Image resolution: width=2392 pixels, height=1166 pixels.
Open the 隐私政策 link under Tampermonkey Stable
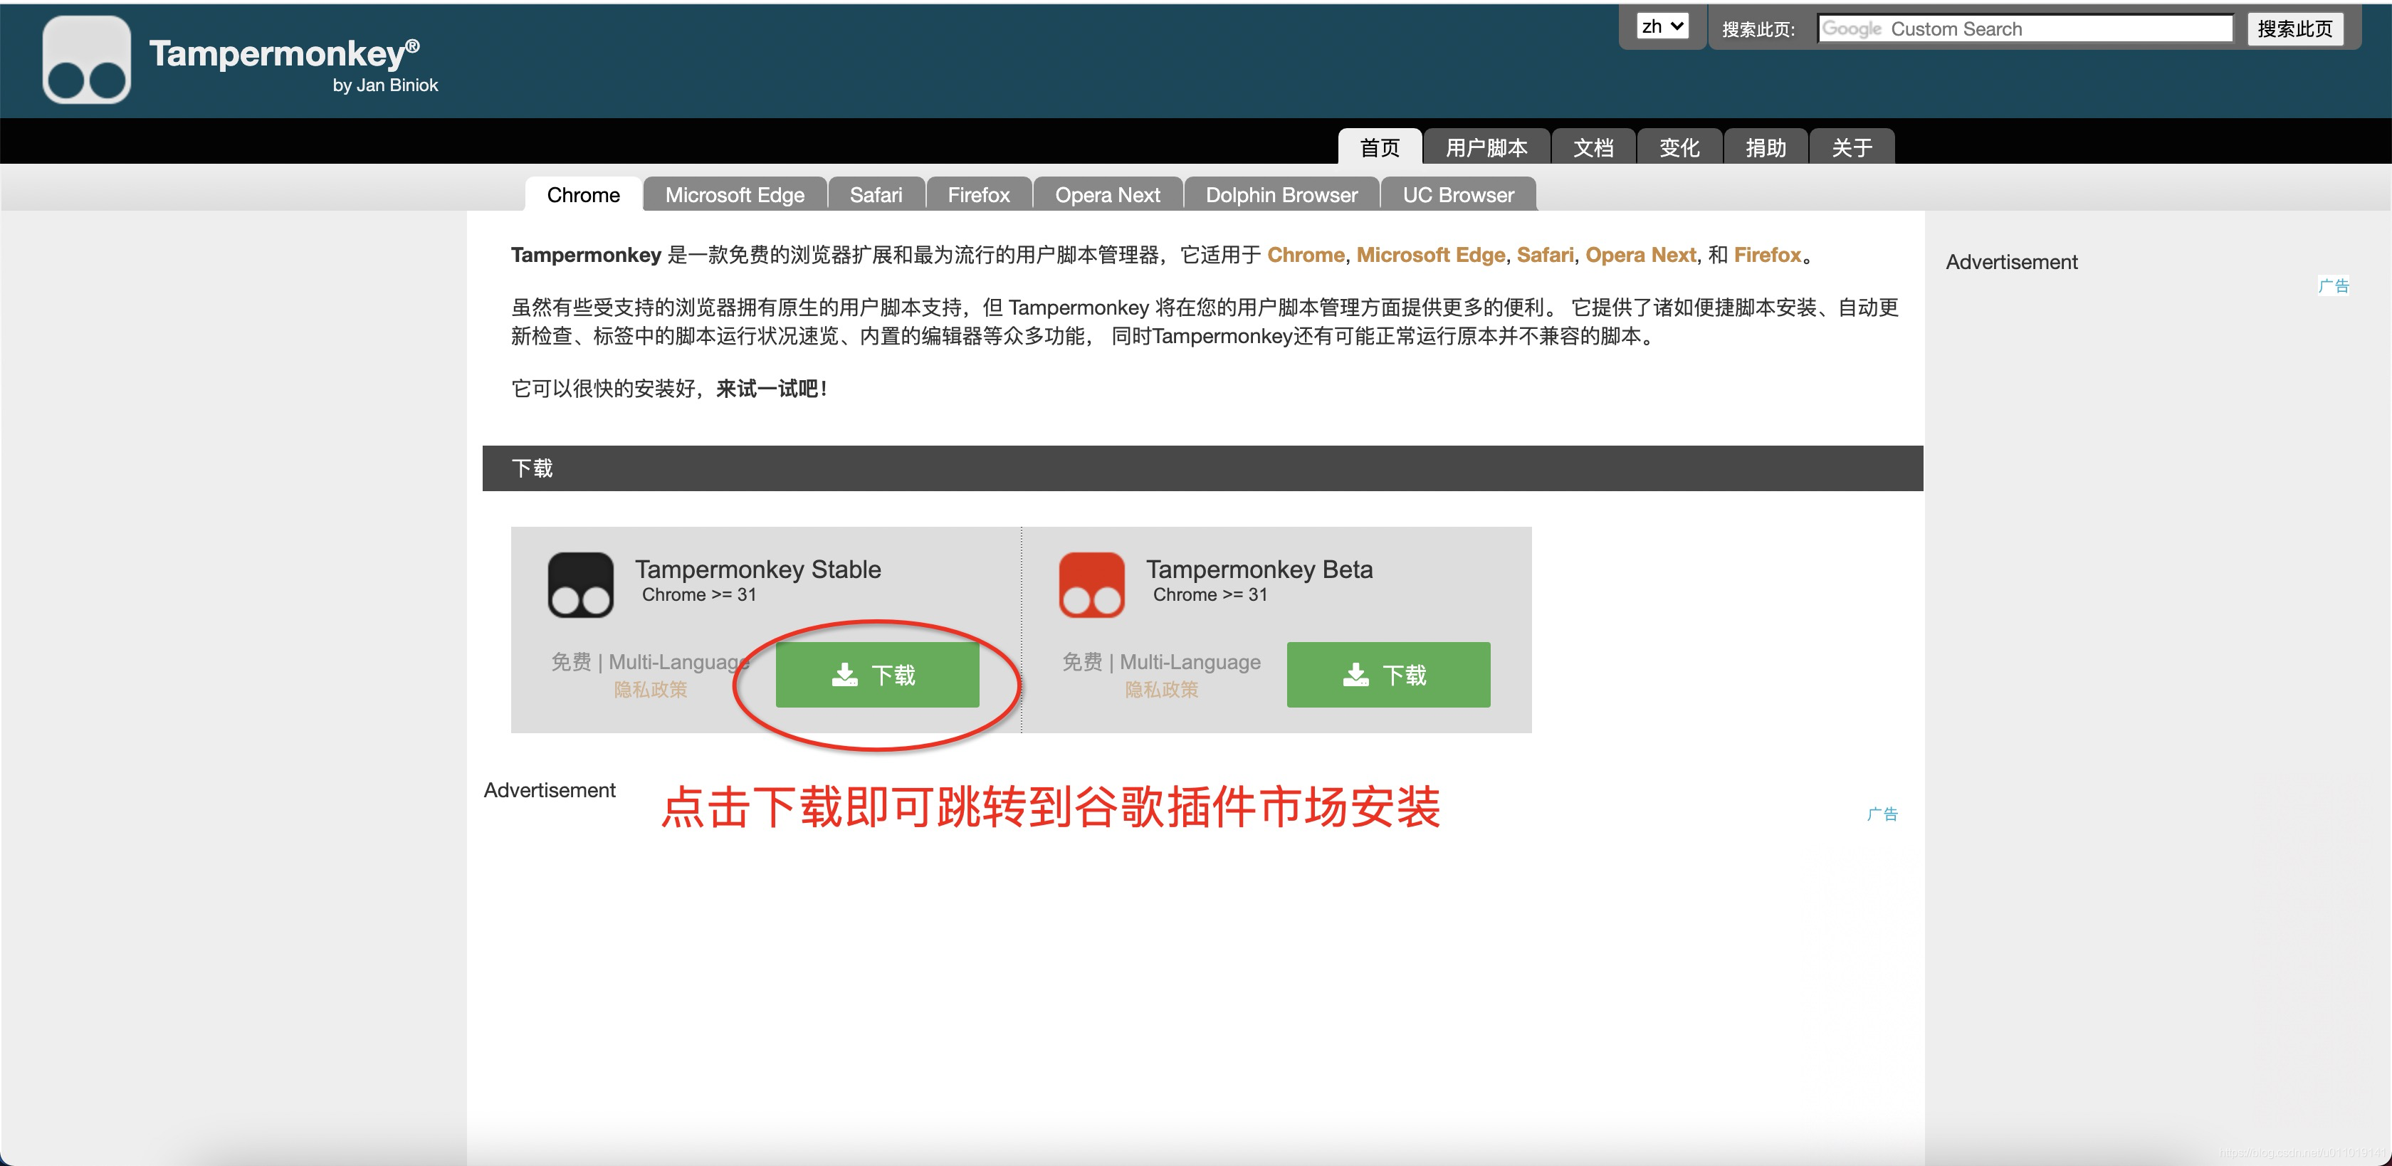pos(650,690)
